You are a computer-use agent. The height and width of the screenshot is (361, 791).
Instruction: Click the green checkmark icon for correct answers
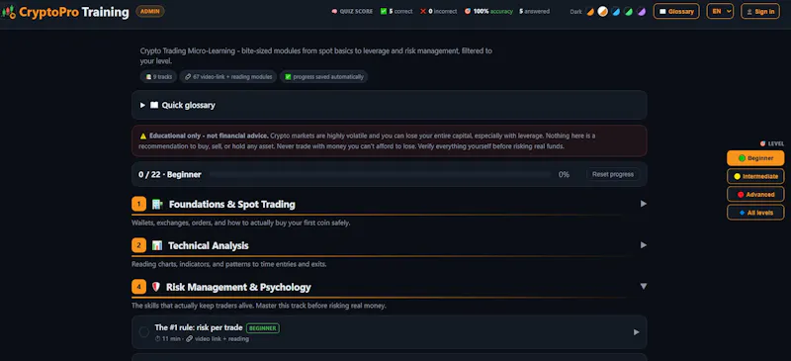pos(384,11)
